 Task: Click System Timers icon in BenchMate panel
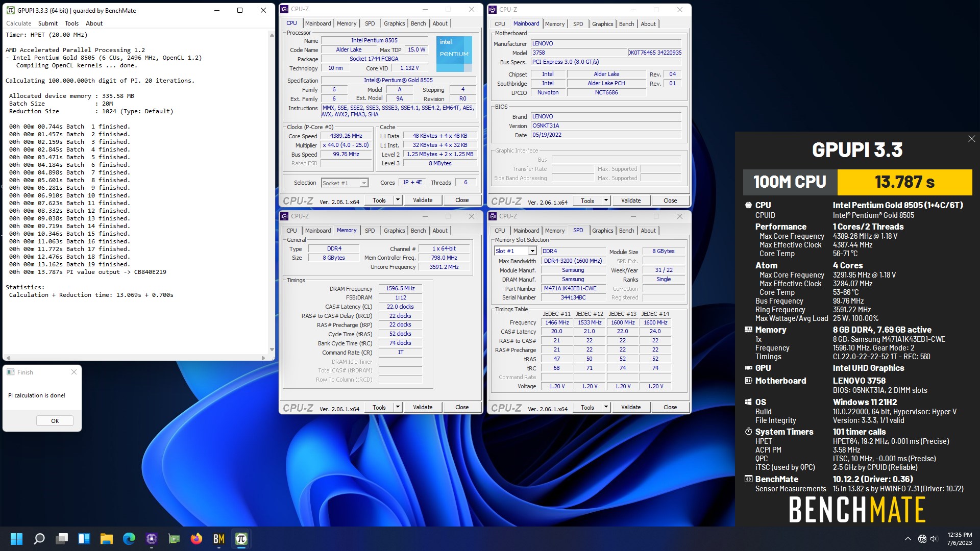(x=748, y=432)
